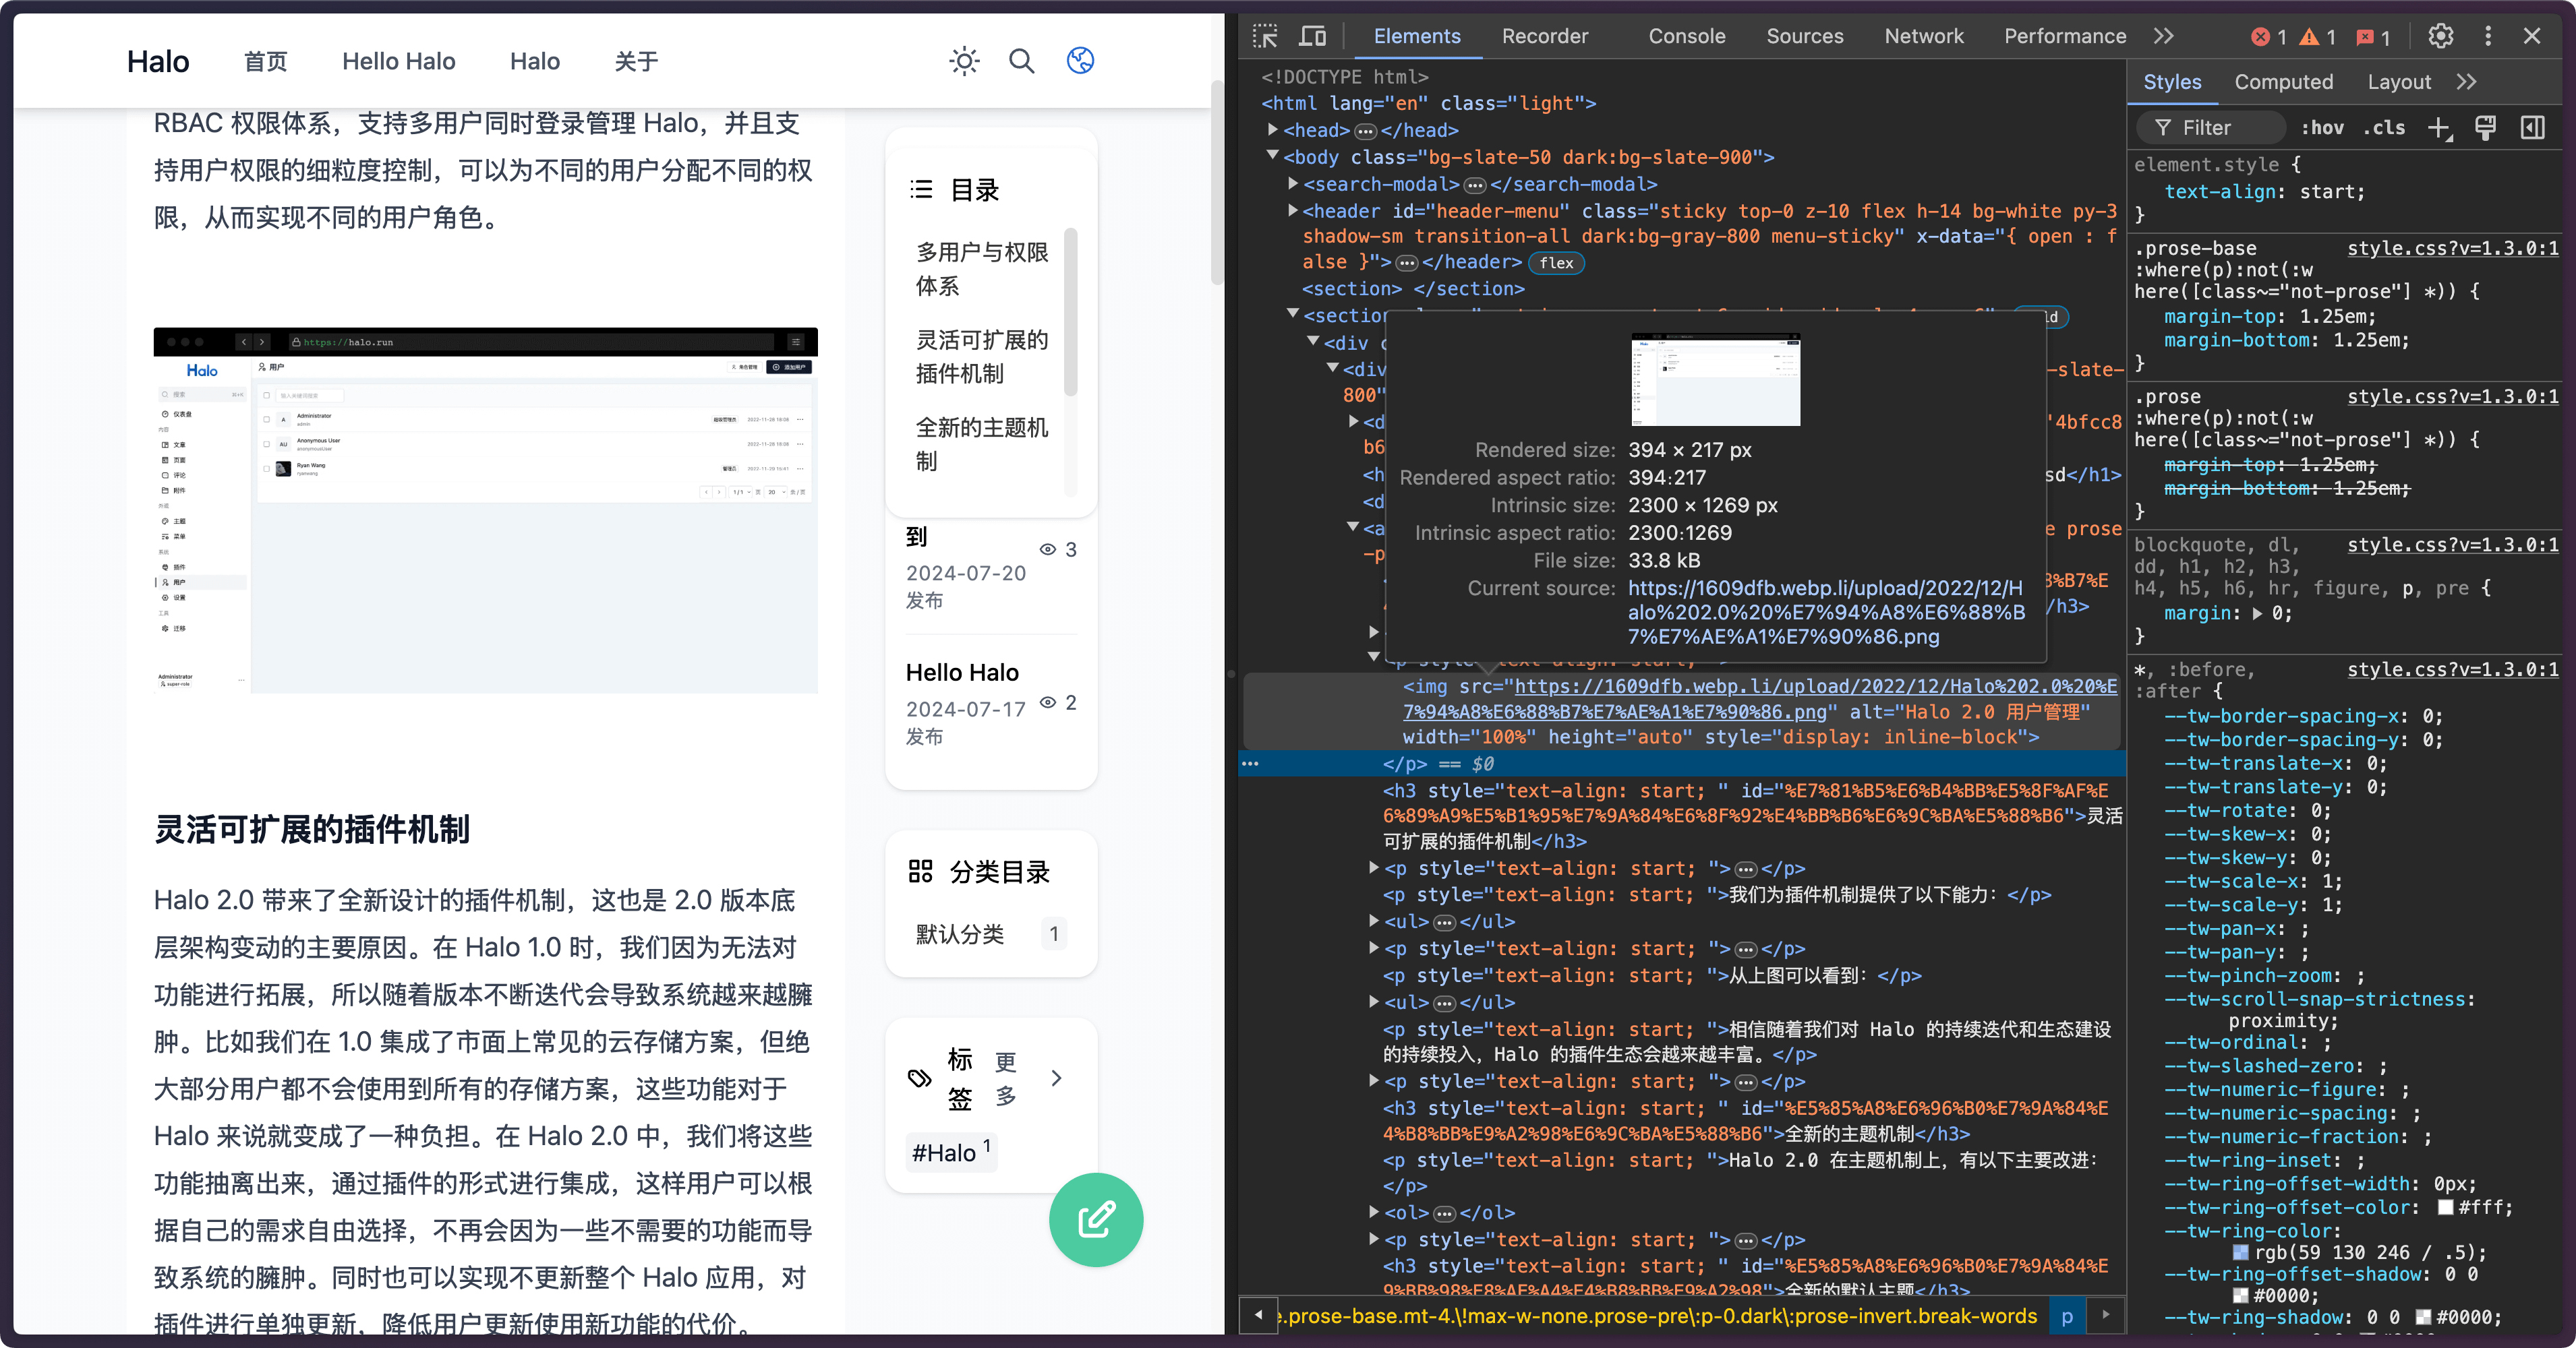Collapse the body element node
2576x1348 pixels.
[1273, 156]
